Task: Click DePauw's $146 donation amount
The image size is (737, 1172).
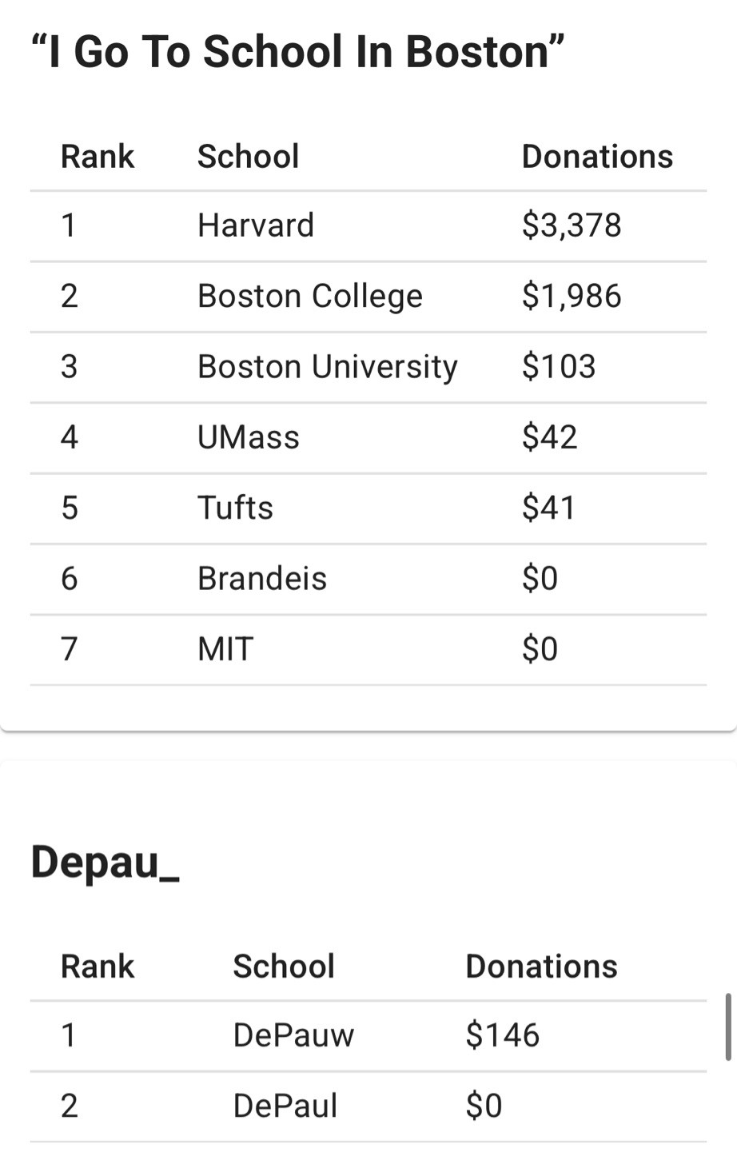Action: [x=503, y=1035]
